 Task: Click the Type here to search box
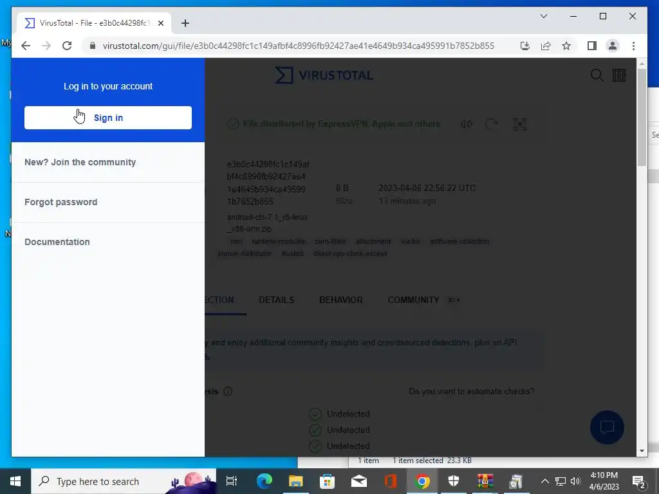tap(124, 481)
